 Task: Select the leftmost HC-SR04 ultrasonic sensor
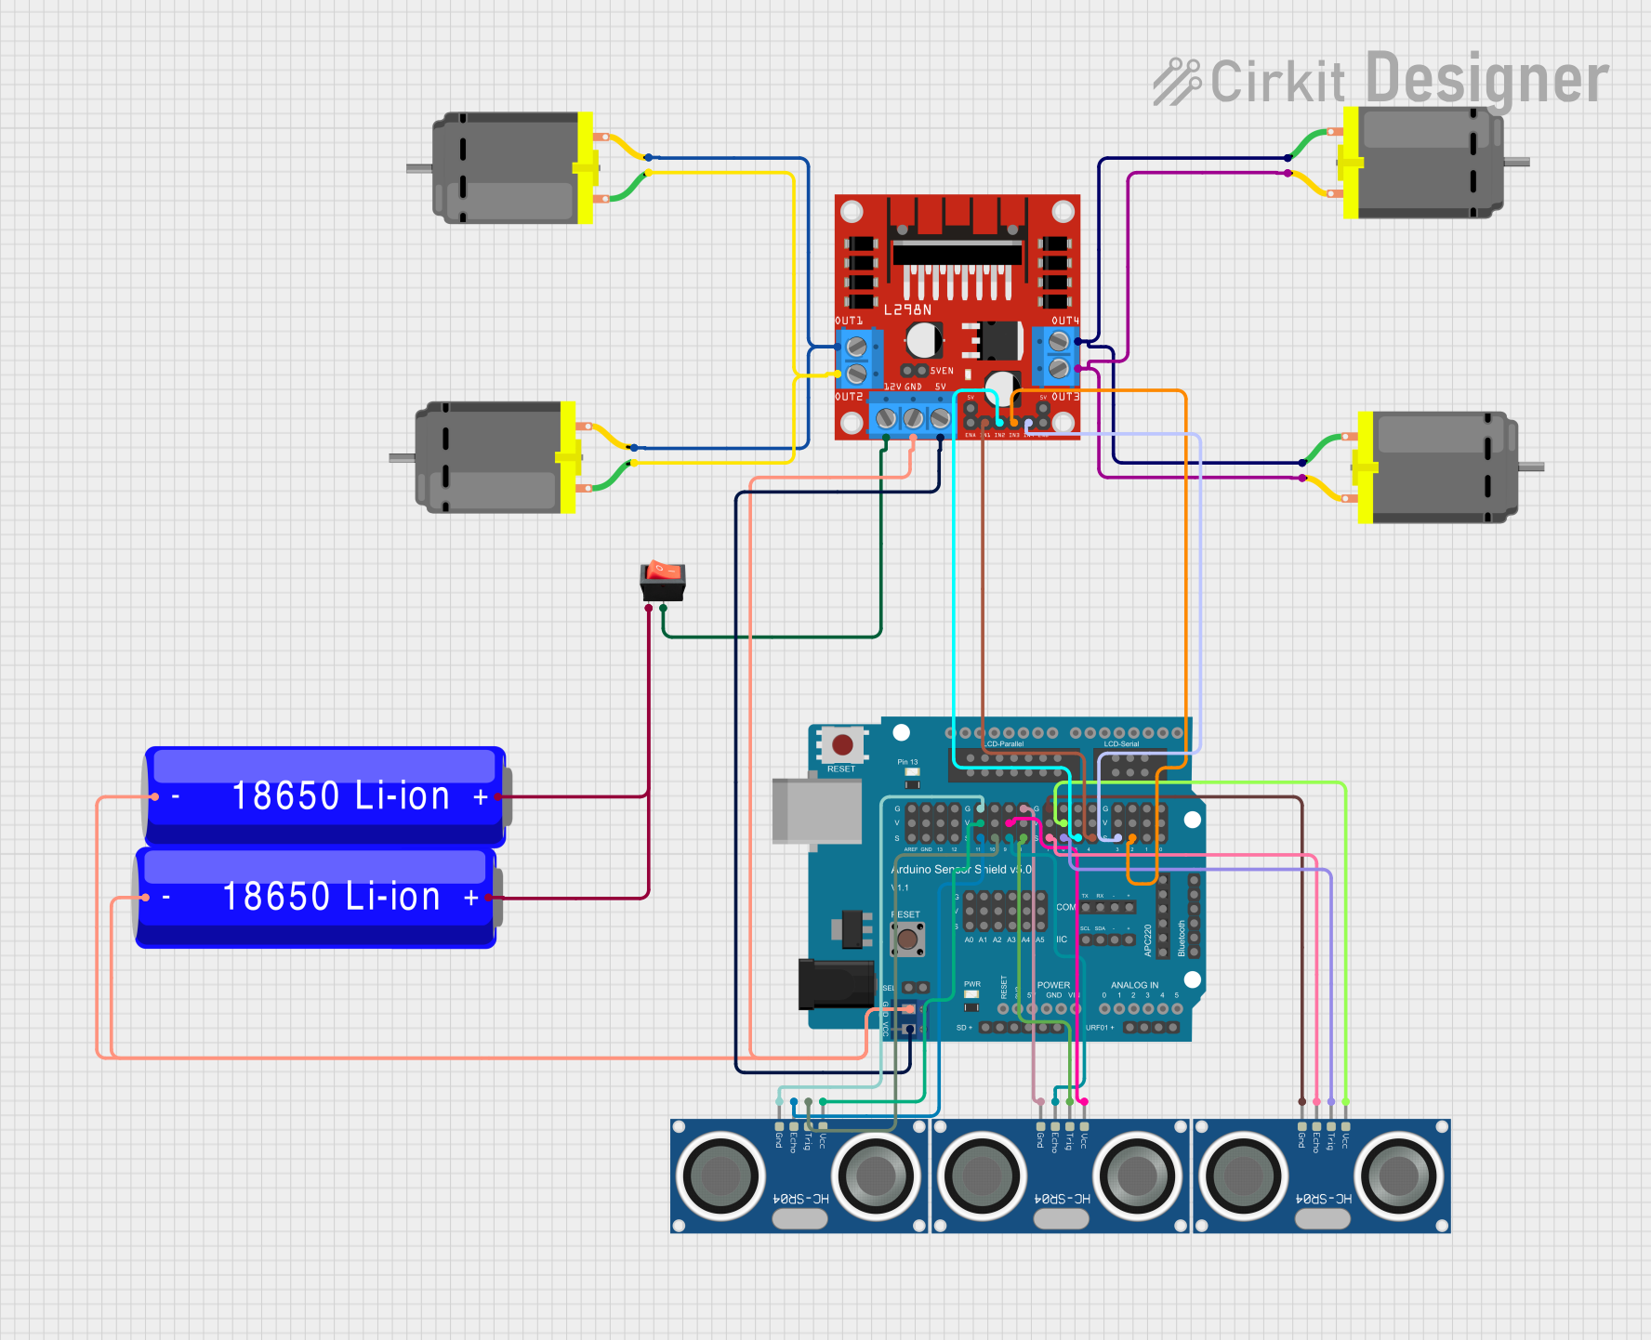pyautogui.click(x=799, y=1176)
